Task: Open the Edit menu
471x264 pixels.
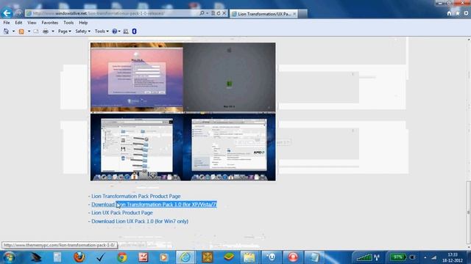Action: [x=18, y=23]
